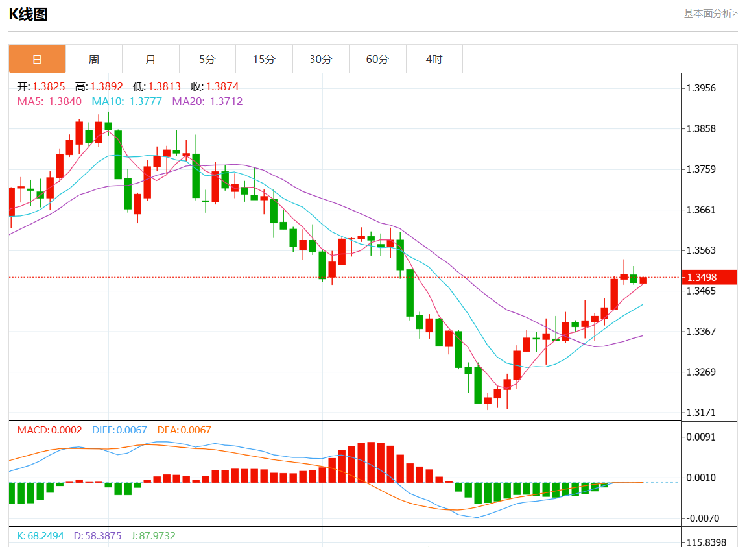Click the closing price 收:1.3874
This screenshot has height=547, width=747.
point(215,86)
